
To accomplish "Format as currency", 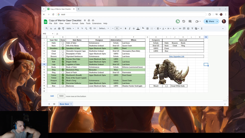I will pos(78,28).
